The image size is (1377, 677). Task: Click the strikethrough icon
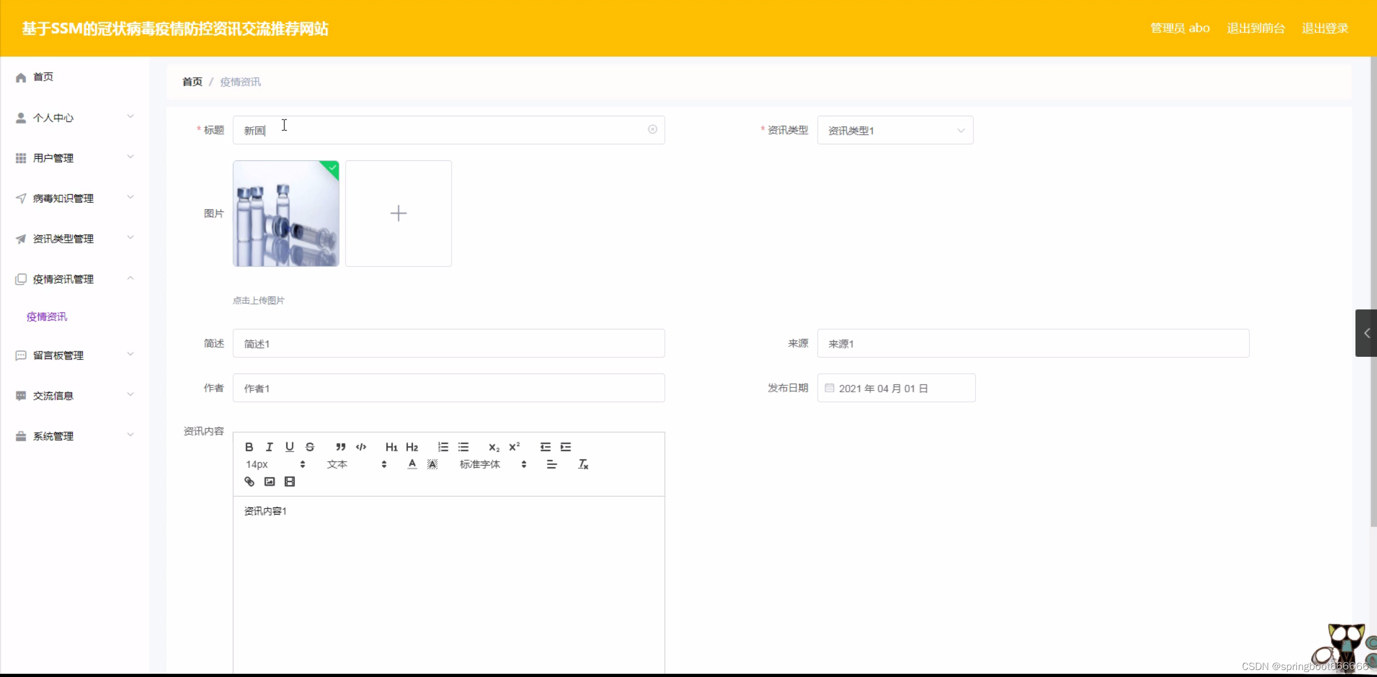click(x=310, y=447)
